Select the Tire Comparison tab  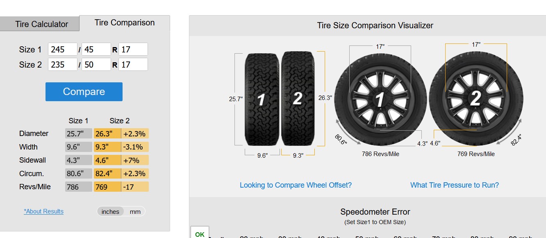coord(125,23)
